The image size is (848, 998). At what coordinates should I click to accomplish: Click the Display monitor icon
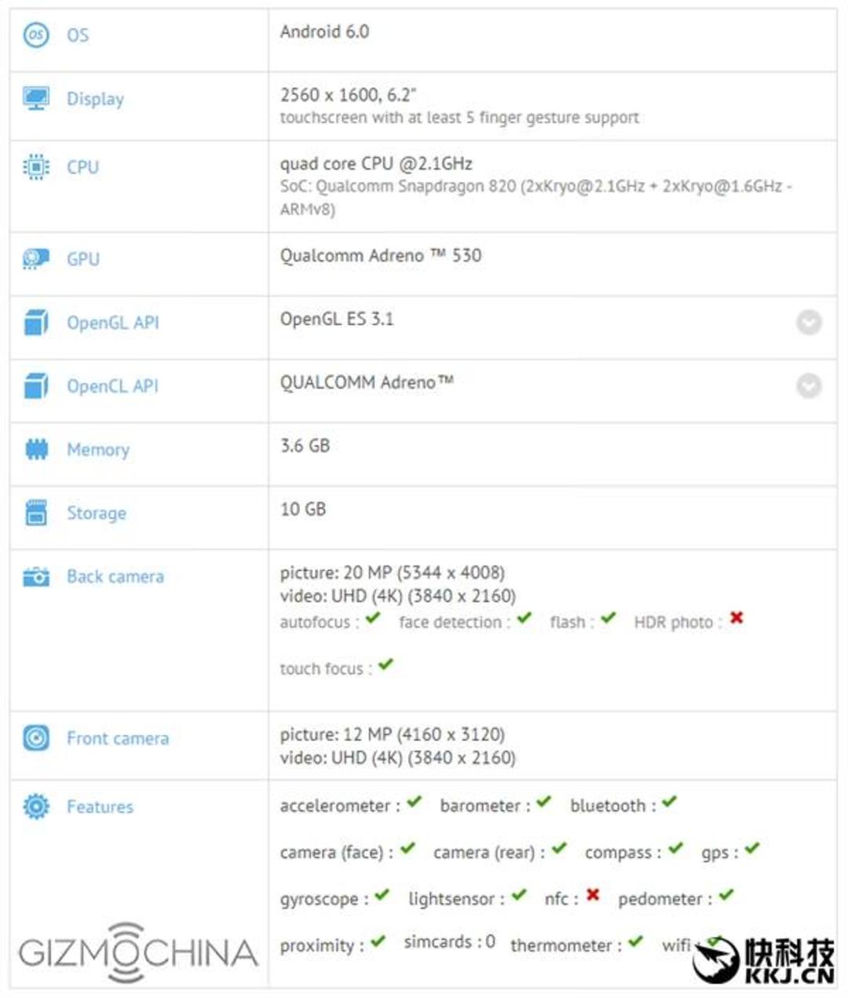tap(36, 98)
